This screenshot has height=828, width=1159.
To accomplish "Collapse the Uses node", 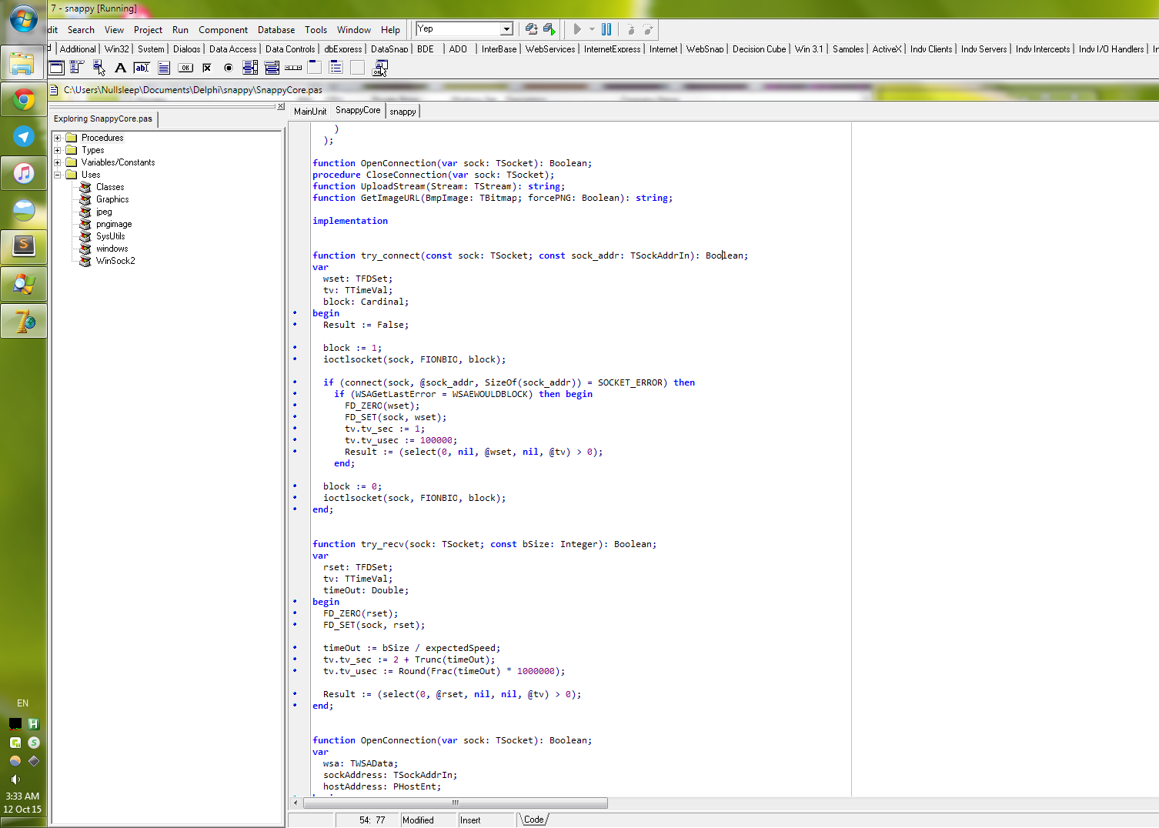I will tap(57, 175).
